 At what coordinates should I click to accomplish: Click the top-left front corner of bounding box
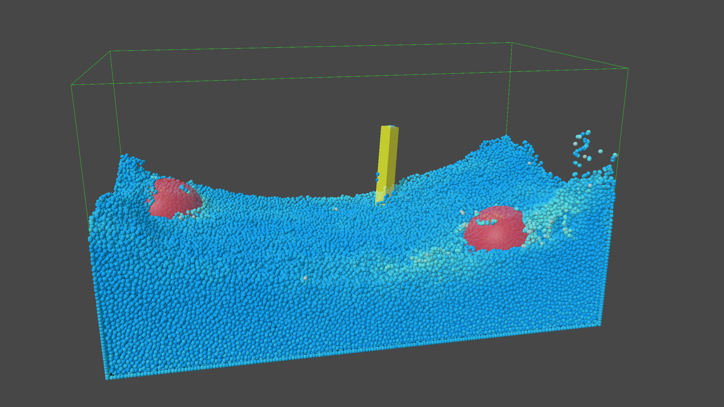pos(71,84)
